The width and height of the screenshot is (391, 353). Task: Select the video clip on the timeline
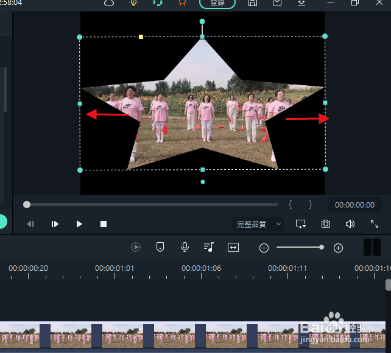(192, 335)
